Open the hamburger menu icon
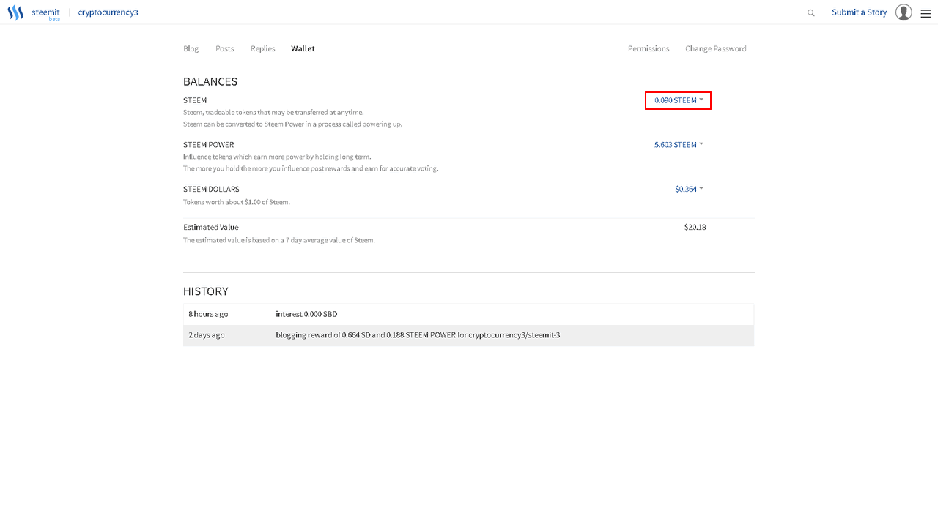The height and width of the screenshot is (527, 938). pyautogui.click(x=926, y=13)
